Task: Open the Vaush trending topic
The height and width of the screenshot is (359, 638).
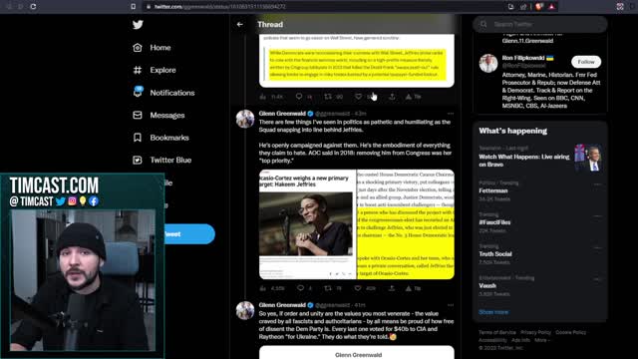Action: point(487,286)
